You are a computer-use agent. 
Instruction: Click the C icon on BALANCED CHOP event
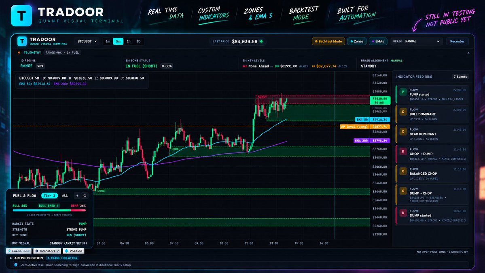pos(403,171)
